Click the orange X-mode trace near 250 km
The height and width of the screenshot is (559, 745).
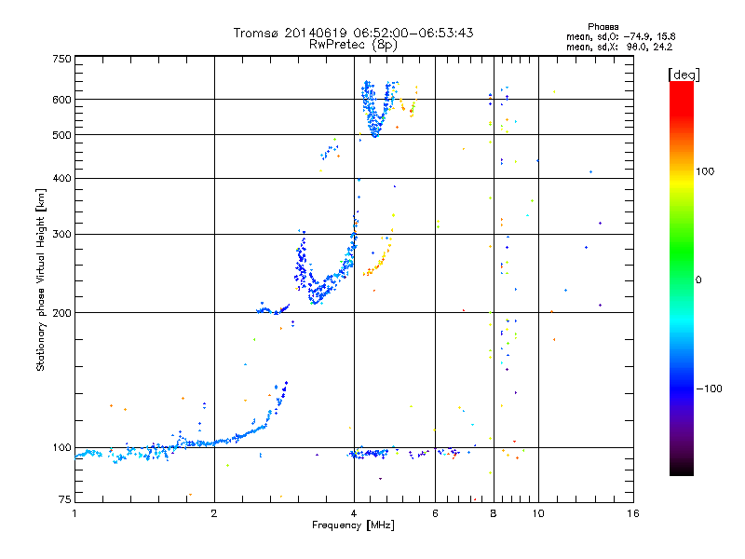point(378,264)
